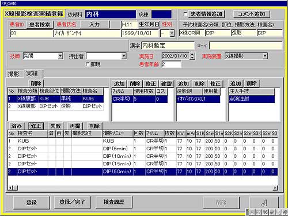This screenshot has height=216, width=288.
Task: Click 削除 above the フィルム list
Action: 135,84
